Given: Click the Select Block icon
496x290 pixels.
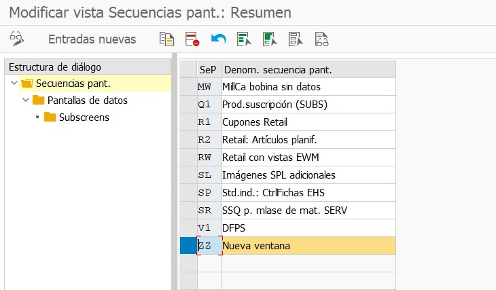Looking at the screenshot, I should pyautogui.click(x=270, y=39).
